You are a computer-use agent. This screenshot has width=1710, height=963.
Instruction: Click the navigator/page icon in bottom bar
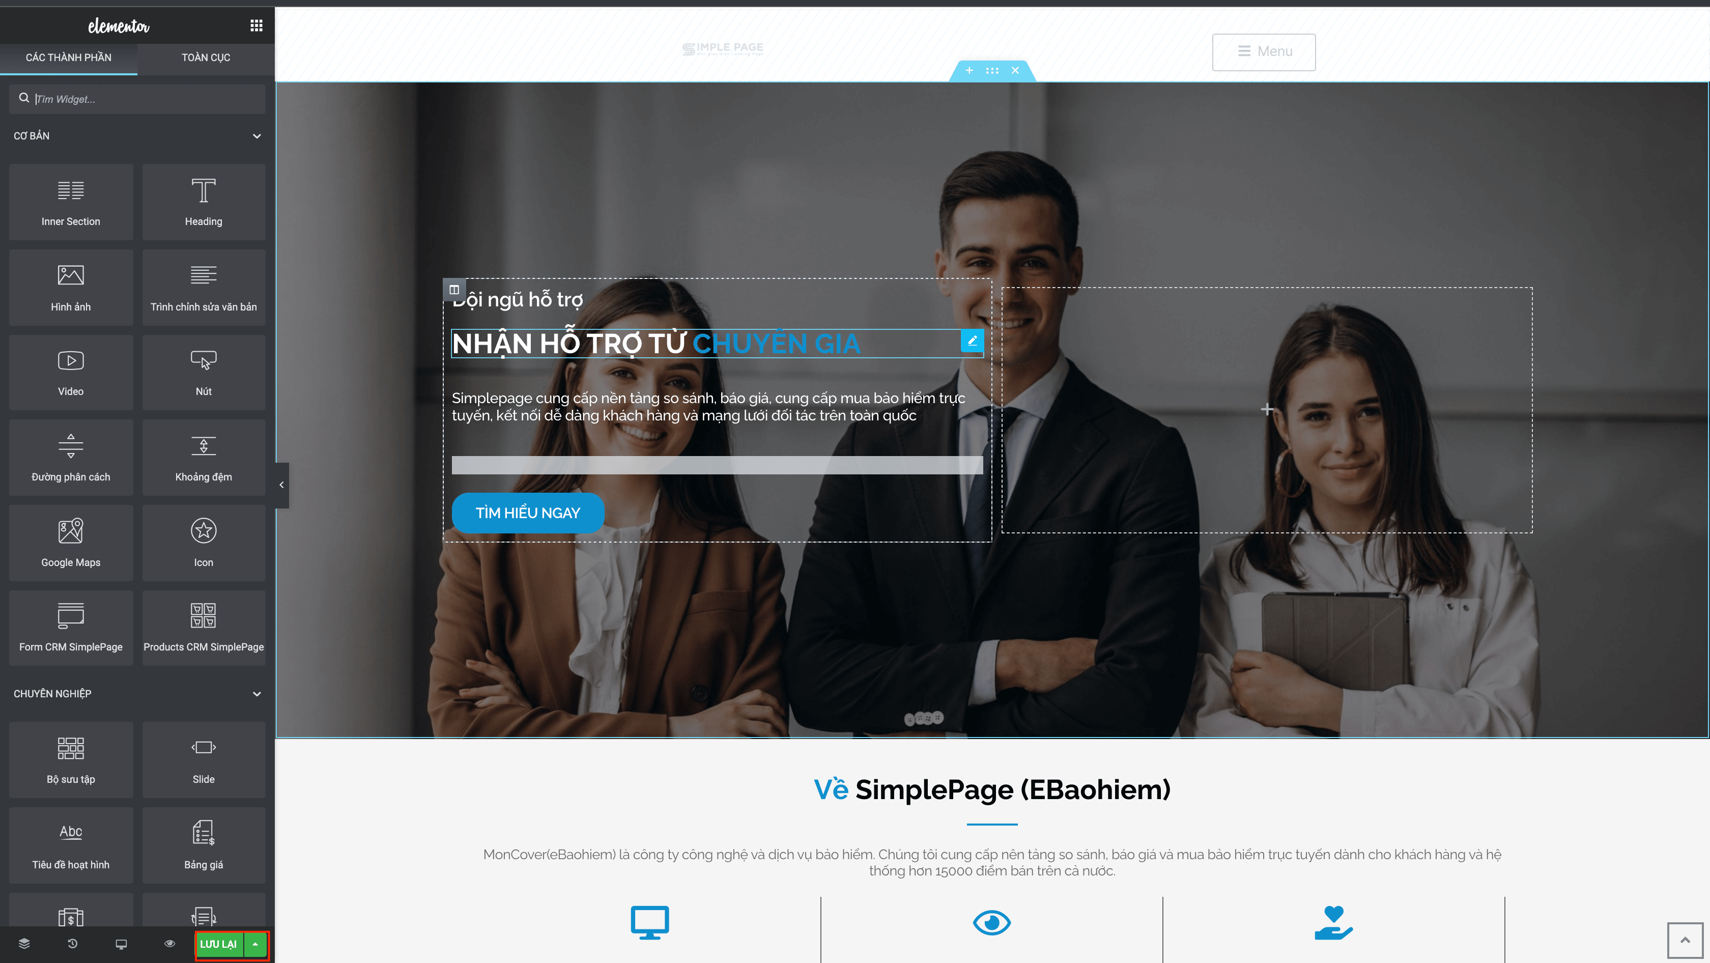pos(21,944)
